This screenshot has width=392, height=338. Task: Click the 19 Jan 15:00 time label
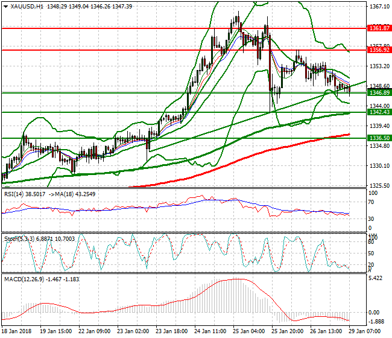point(55,331)
